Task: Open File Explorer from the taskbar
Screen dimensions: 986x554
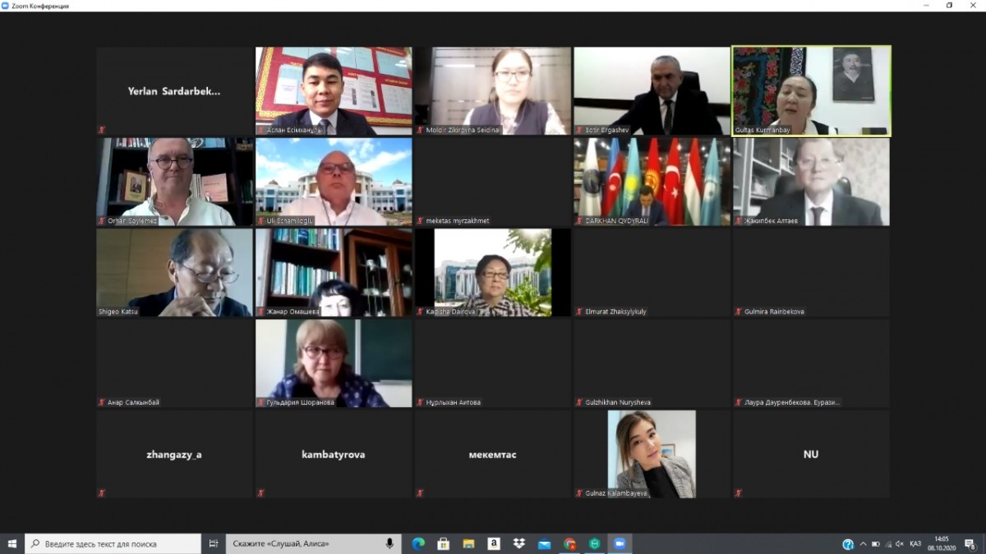Action: click(x=468, y=543)
